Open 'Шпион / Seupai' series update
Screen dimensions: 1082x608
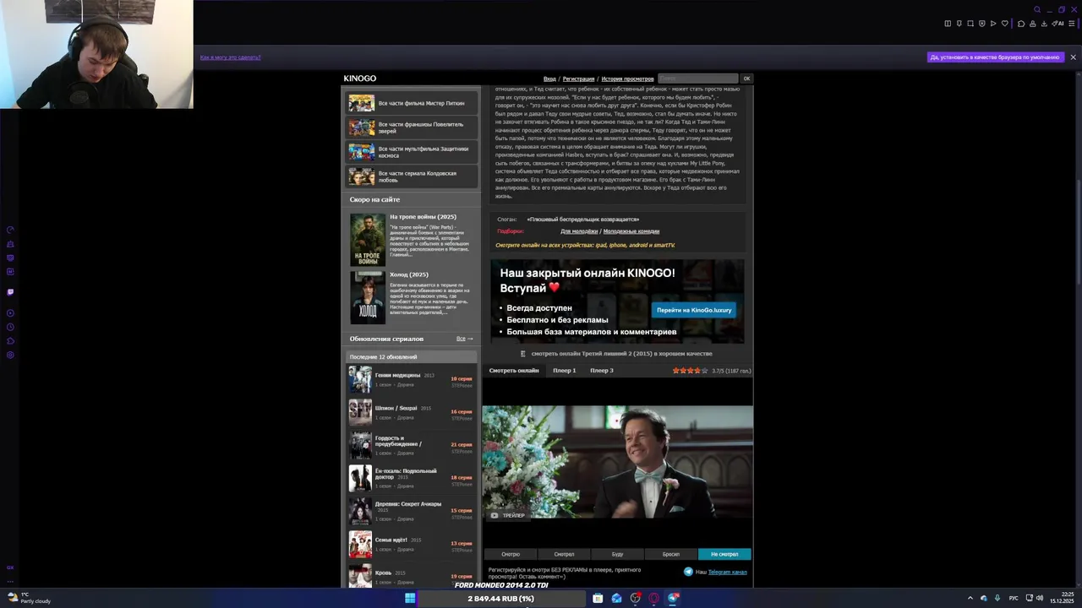[x=412, y=412]
